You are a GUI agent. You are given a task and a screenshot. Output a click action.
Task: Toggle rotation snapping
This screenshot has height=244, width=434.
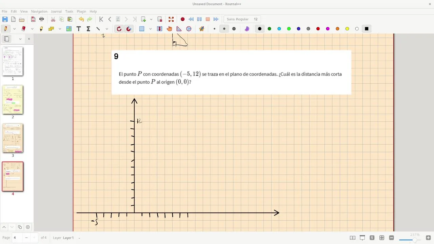(119, 29)
